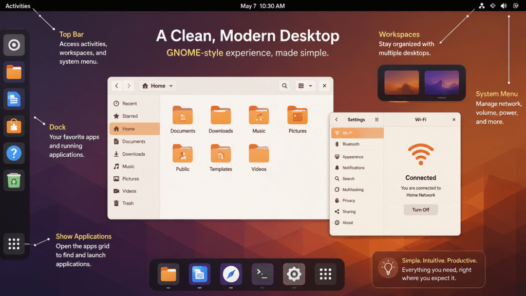The width and height of the screenshot is (526, 296).
Task: Open the view options dropdown arrow
Action: [311, 86]
